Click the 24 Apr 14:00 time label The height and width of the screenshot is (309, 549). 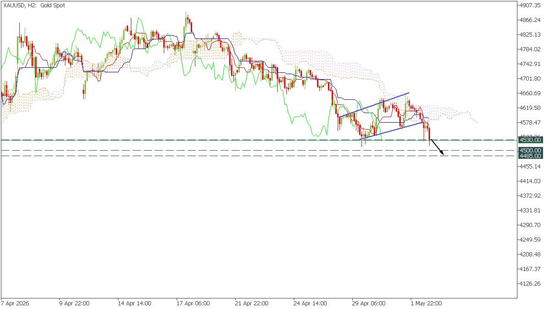pyautogui.click(x=310, y=303)
